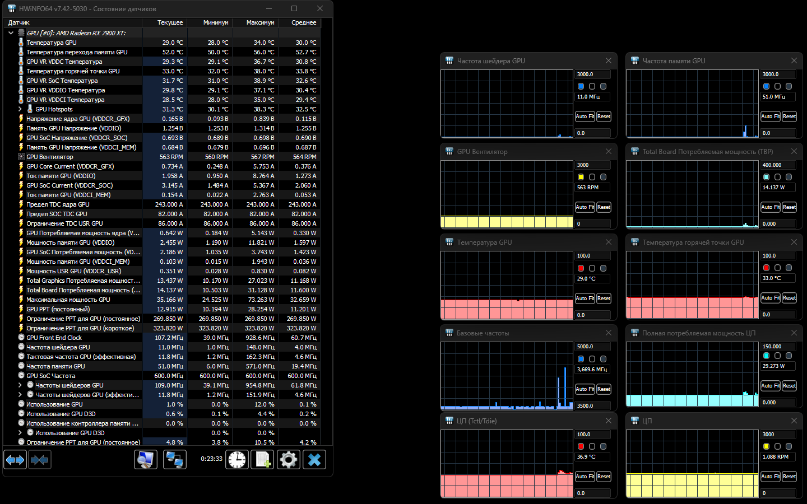Image resolution: width=807 pixels, height=504 pixels.
Task: Click the networked computers toolbar icon
Action: tap(175, 460)
